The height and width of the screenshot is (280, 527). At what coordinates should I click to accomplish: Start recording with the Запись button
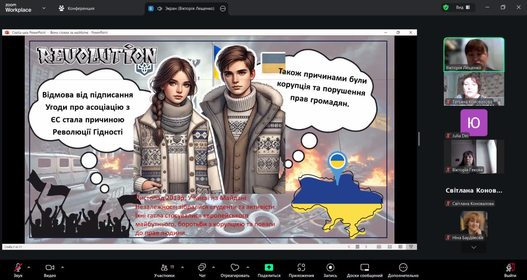pyautogui.click(x=330, y=268)
